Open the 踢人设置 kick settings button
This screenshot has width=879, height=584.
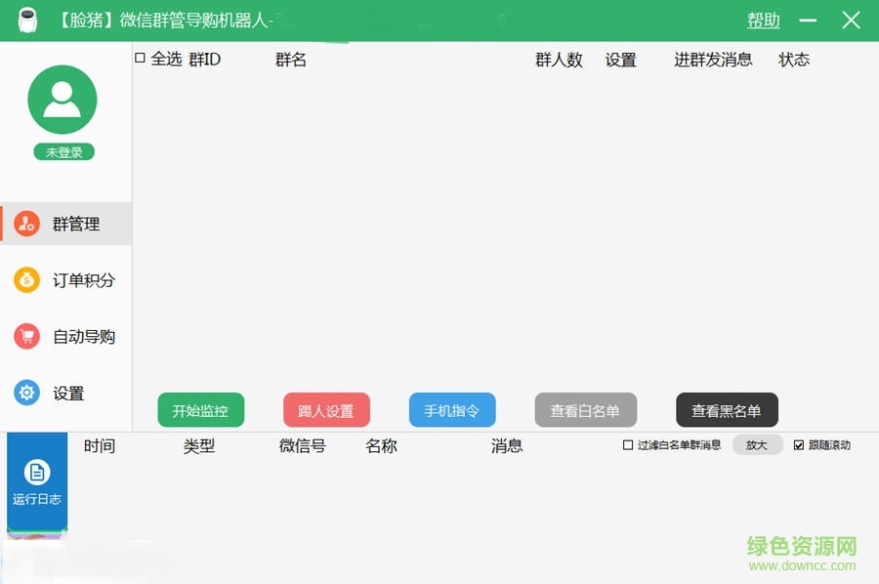click(326, 410)
